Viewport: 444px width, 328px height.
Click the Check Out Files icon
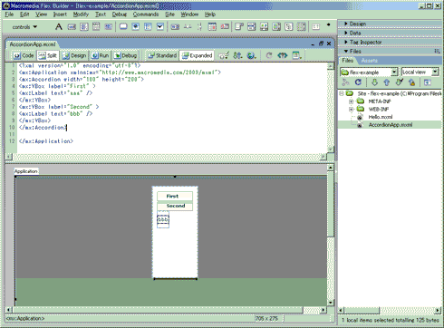click(400, 82)
